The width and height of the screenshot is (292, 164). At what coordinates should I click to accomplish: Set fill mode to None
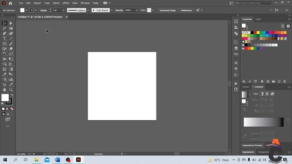point(12,109)
